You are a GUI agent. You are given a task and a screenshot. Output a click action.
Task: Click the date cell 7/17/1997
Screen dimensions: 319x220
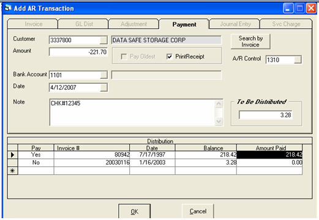pyautogui.click(x=152, y=155)
